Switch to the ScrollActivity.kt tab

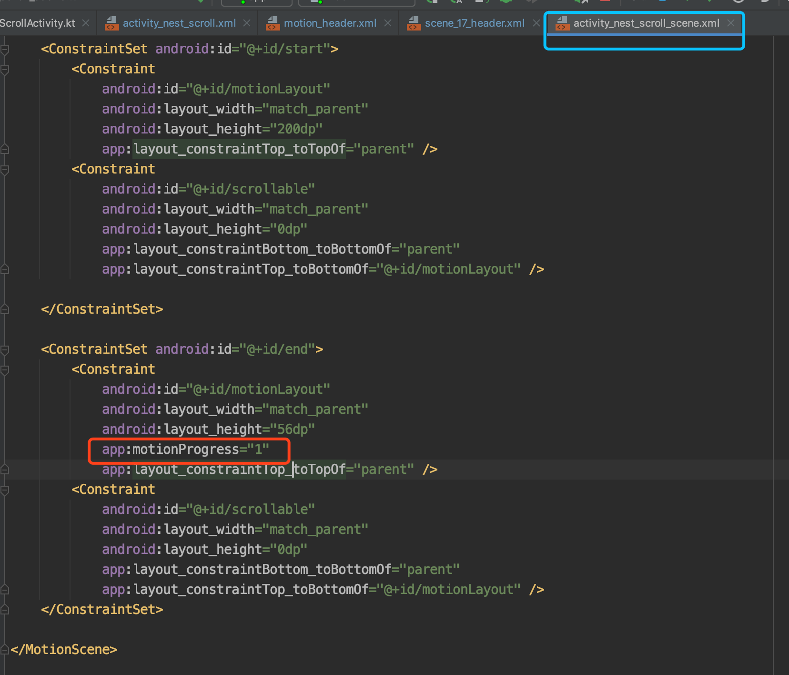(38, 22)
